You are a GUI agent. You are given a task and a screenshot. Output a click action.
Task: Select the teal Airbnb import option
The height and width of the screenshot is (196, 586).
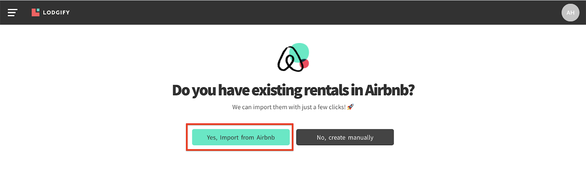(x=241, y=137)
